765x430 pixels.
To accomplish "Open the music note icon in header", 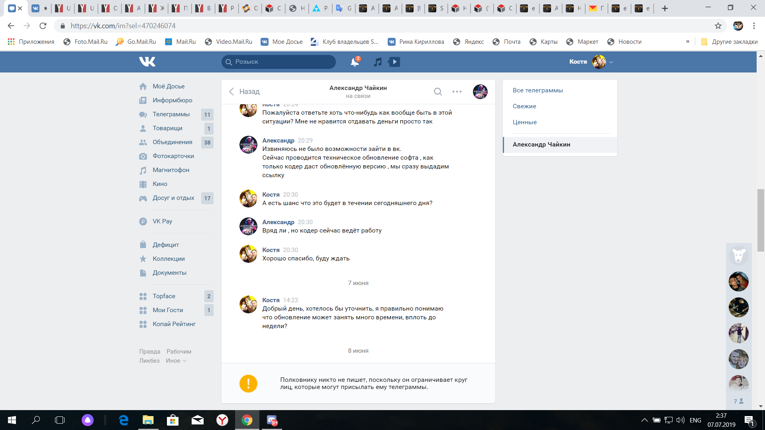I will pyautogui.click(x=377, y=62).
